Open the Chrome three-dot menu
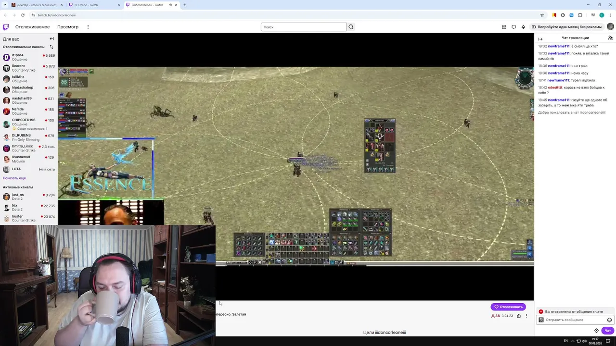This screenshot has width=616, height=346. 610,15
